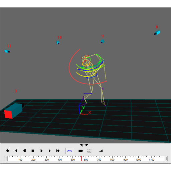Grab the left timeline range handle

[x=6, y=159]
